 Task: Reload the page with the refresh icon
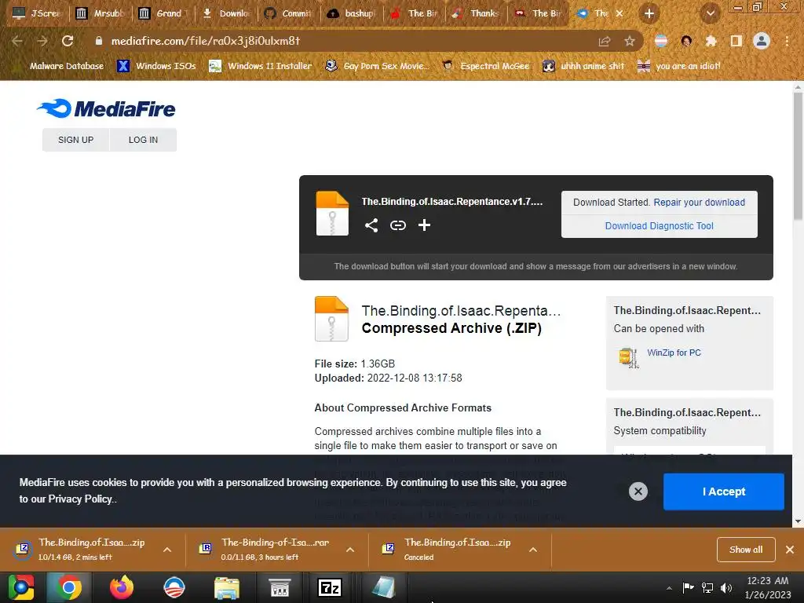[x=68, y=41]
